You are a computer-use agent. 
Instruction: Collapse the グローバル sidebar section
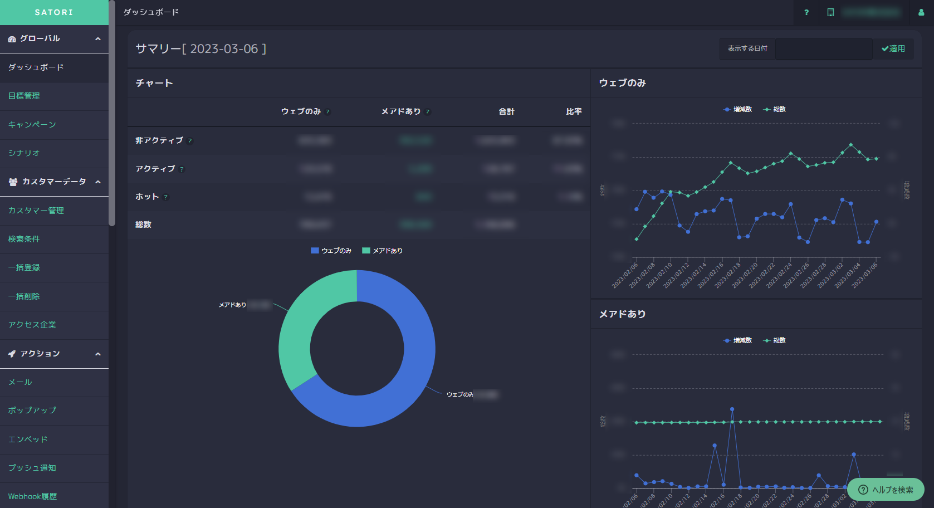pos(98,39)
